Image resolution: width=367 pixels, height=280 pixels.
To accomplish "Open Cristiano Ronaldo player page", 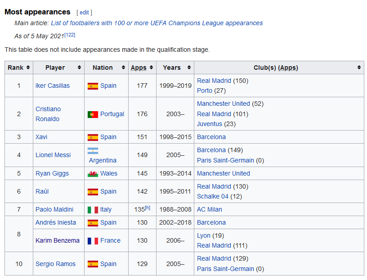I will pos(48,114).
